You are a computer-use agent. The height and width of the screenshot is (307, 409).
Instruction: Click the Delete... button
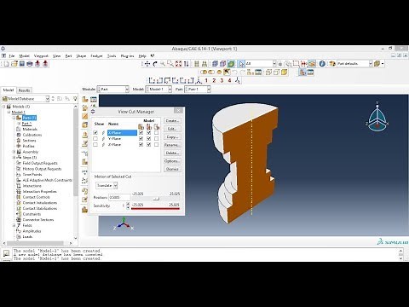[172, 153]
